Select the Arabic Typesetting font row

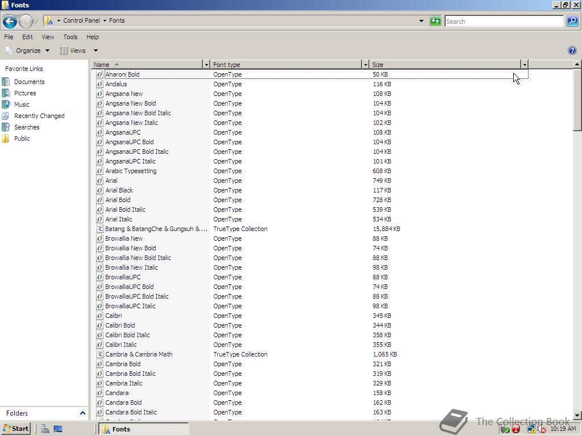tap(310, 171)
